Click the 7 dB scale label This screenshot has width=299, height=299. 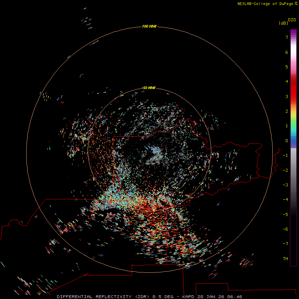[x=287, y=37]
